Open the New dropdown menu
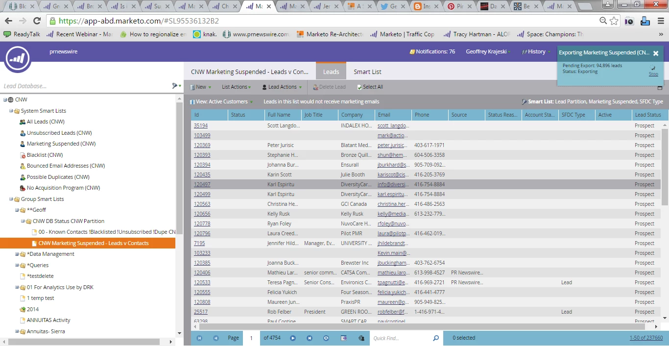This screenshot has width=669, height=346. point(201,87)
